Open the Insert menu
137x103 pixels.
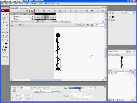coord(15,4)
